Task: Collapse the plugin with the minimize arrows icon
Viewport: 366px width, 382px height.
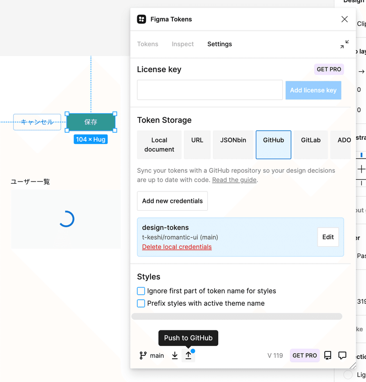Action: click(x=344, y=44)
